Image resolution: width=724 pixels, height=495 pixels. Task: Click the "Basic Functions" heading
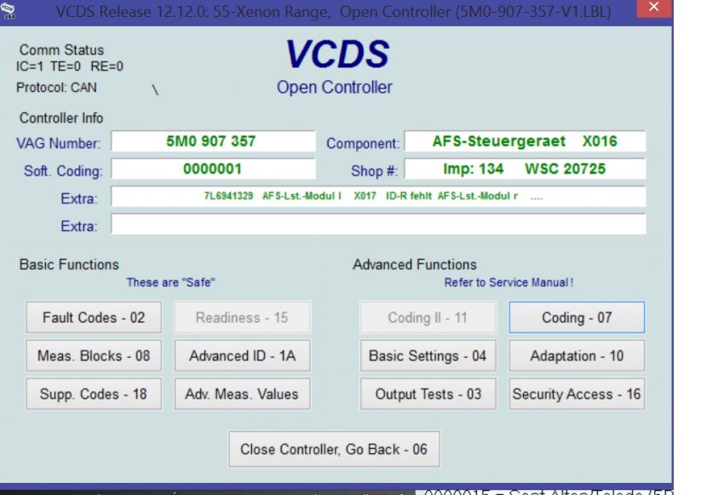pos(69,265)
